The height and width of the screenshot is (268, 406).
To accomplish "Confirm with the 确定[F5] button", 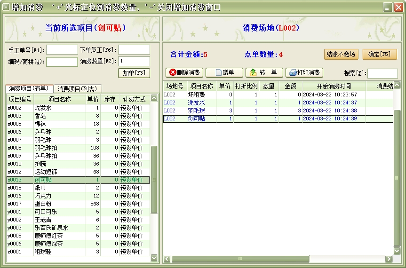I will (x=380, y=54).
